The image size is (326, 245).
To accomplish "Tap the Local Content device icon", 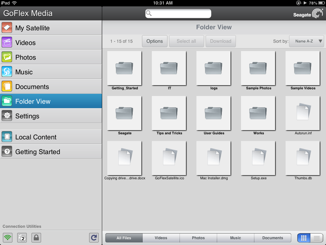I will coord(7,137).
